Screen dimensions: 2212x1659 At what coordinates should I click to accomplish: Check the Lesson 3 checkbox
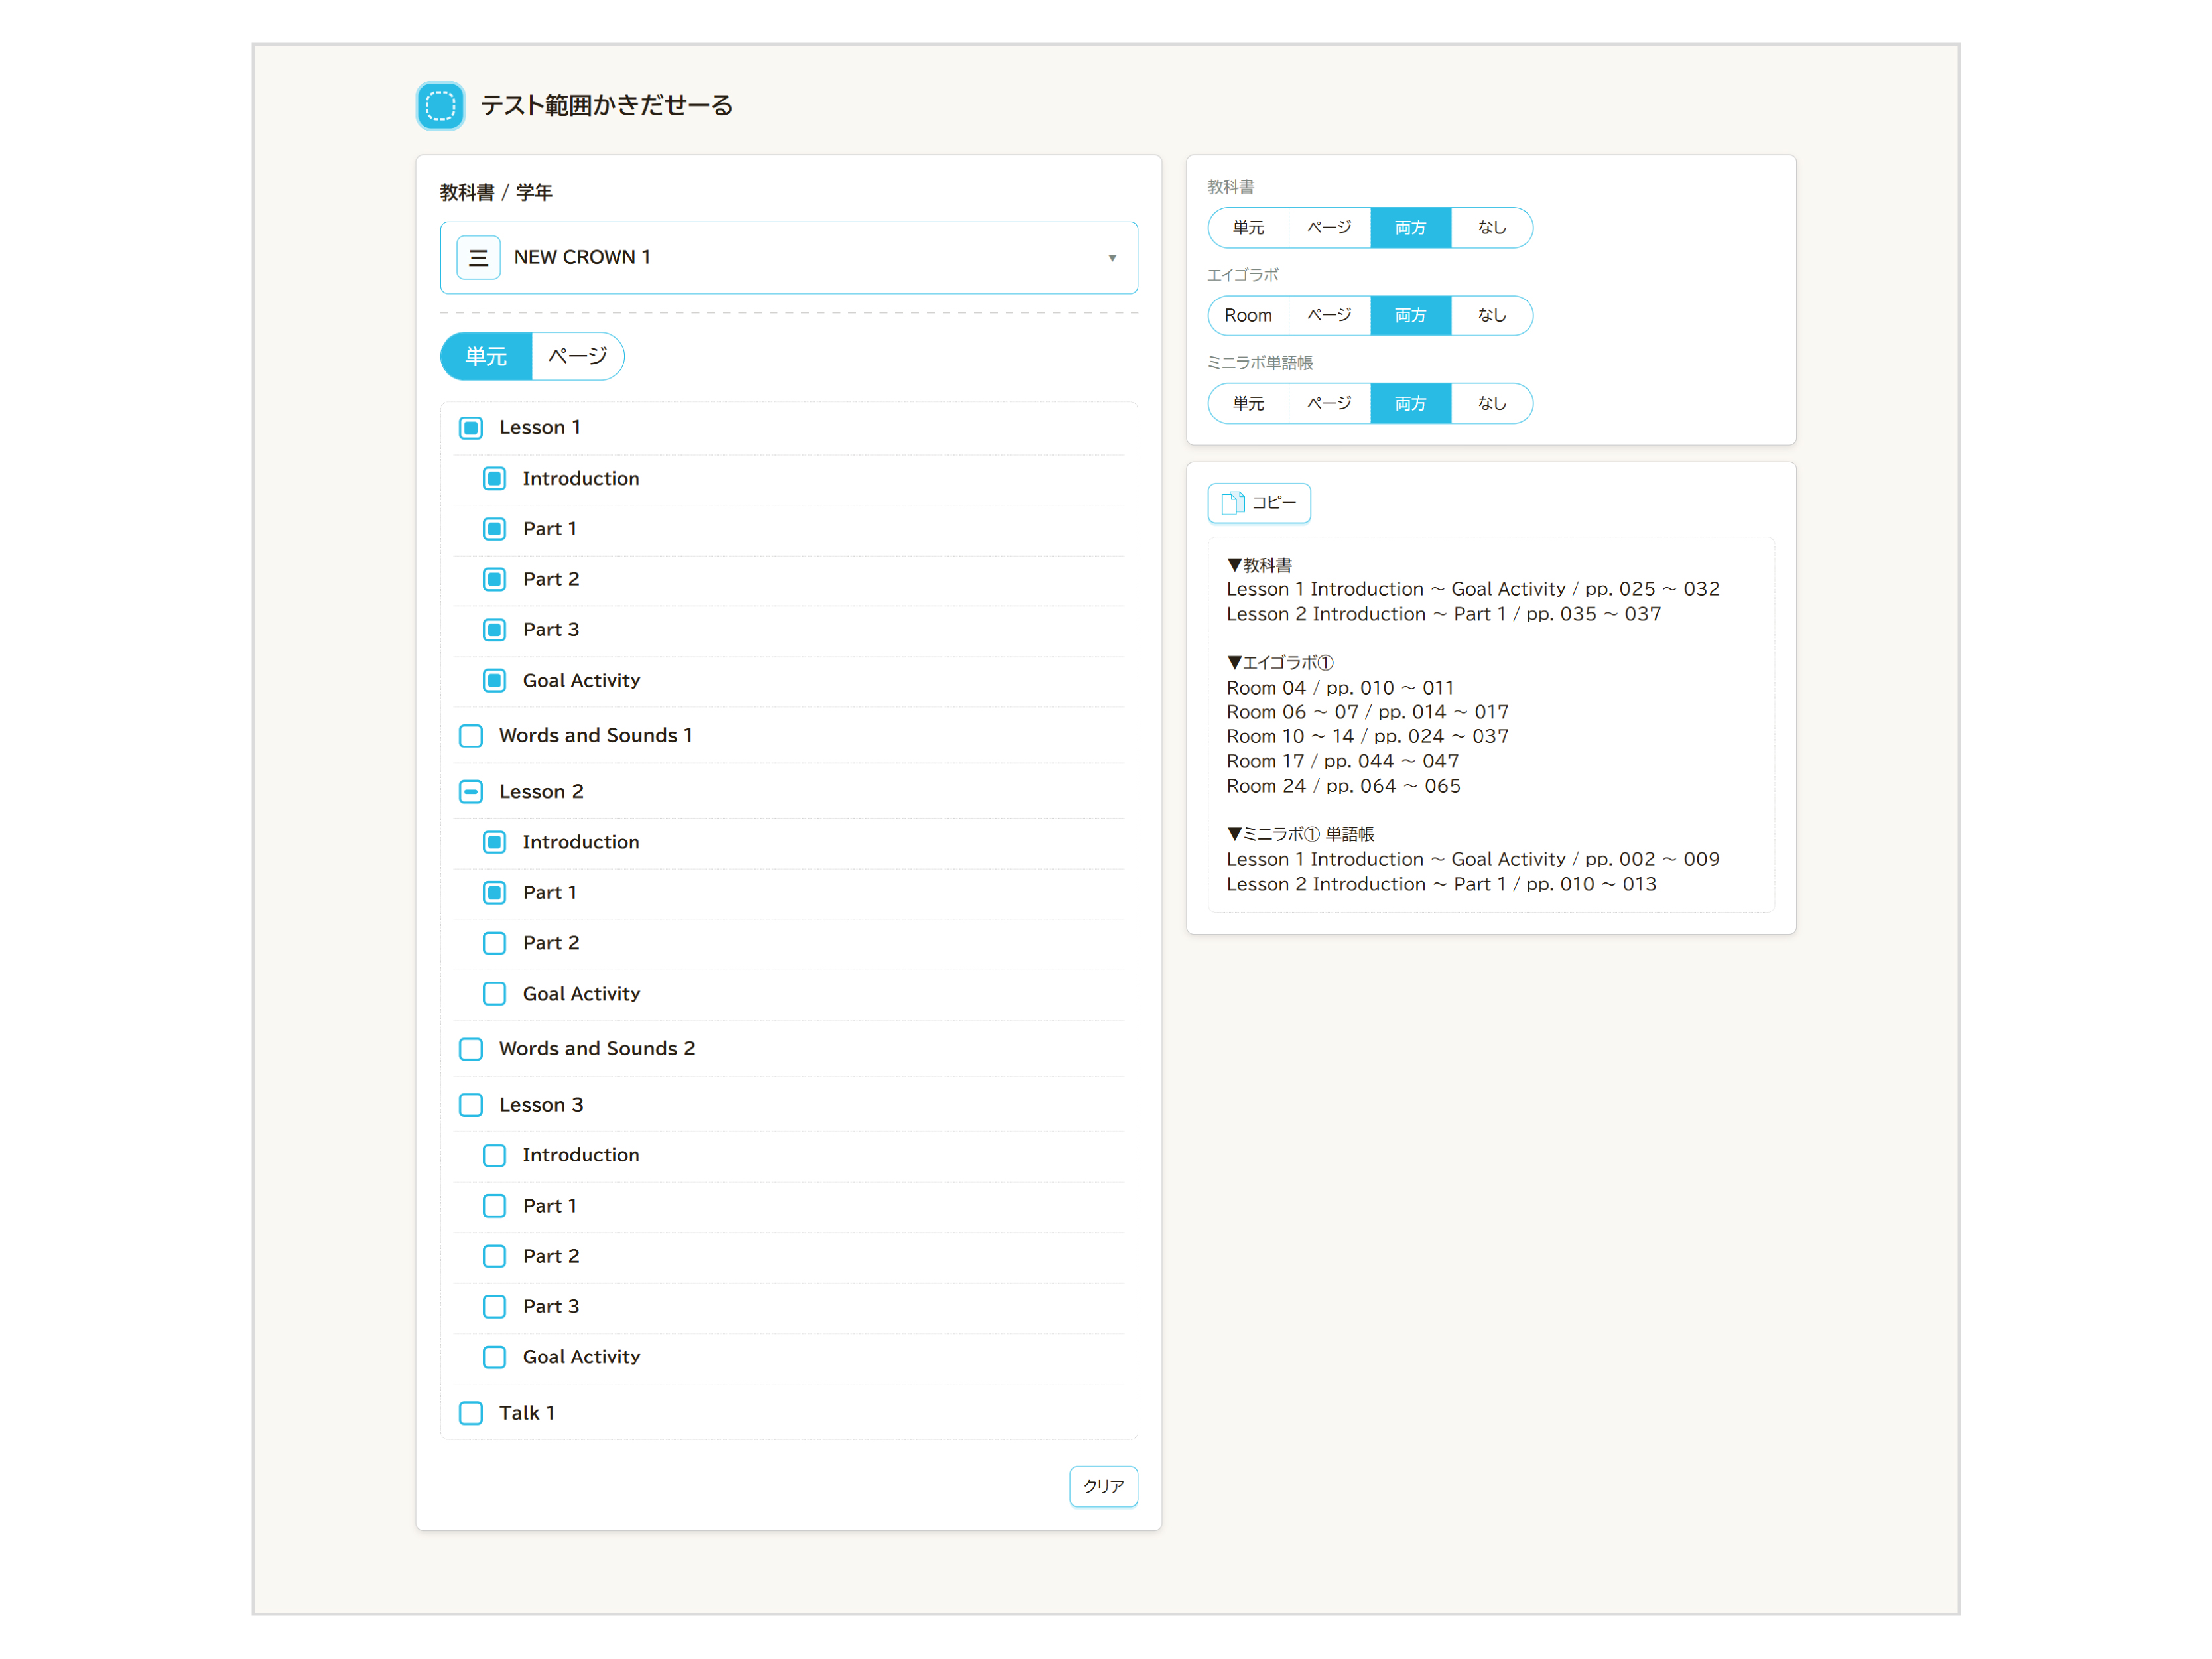point(471,1105)
